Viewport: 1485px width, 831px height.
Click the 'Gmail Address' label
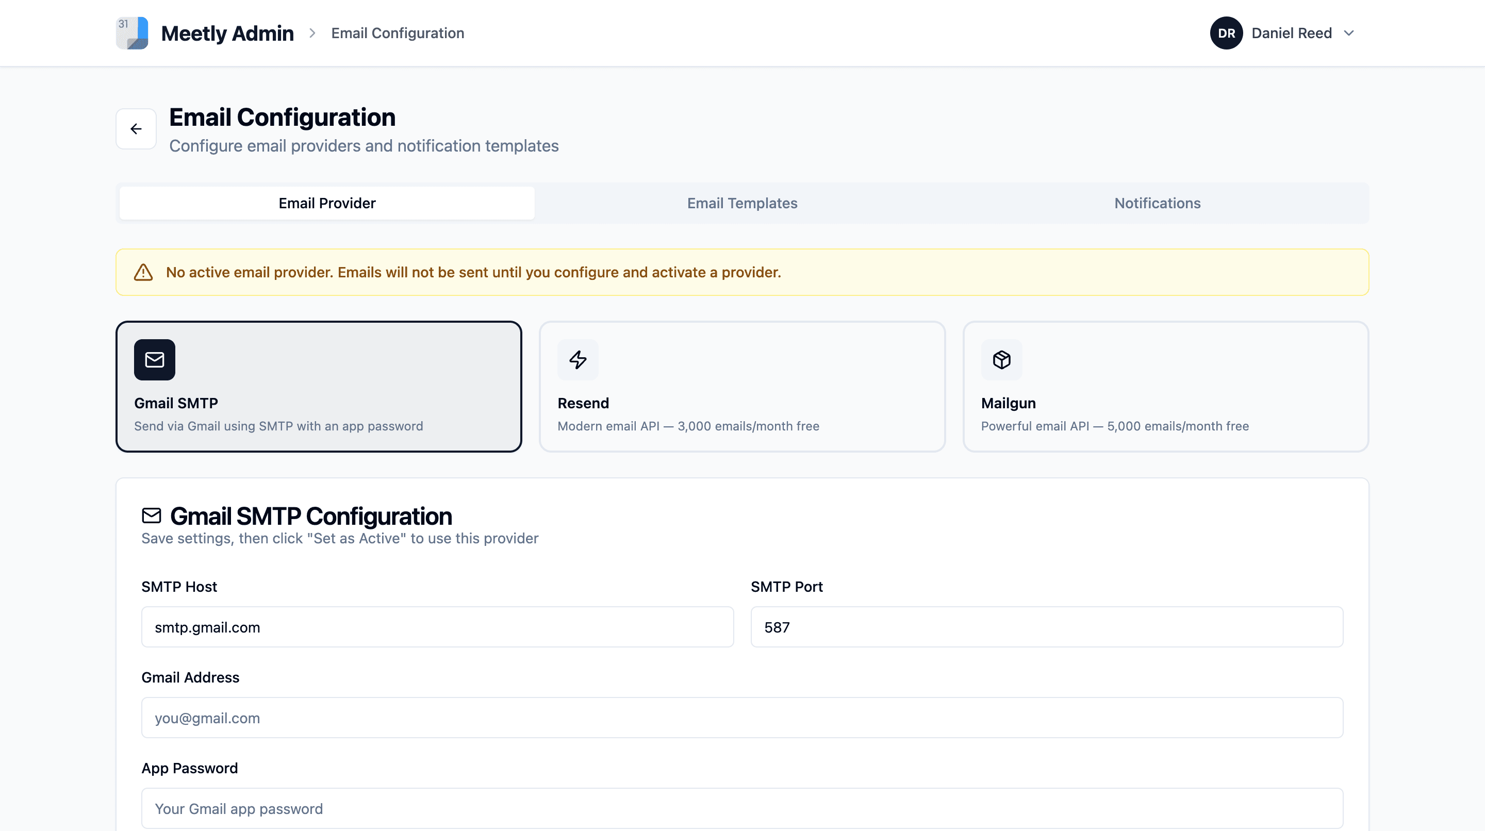pyautogui.click(x=190, y=677)
